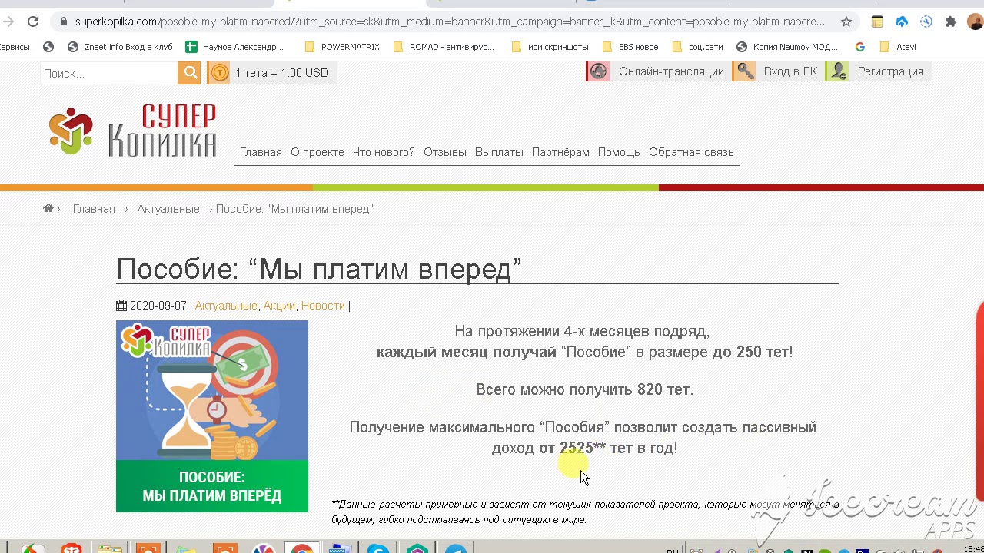Click the padlock icon in address bar
Image resolution: width=984 pixels, height=553 pixels.
tap(64, 22)
